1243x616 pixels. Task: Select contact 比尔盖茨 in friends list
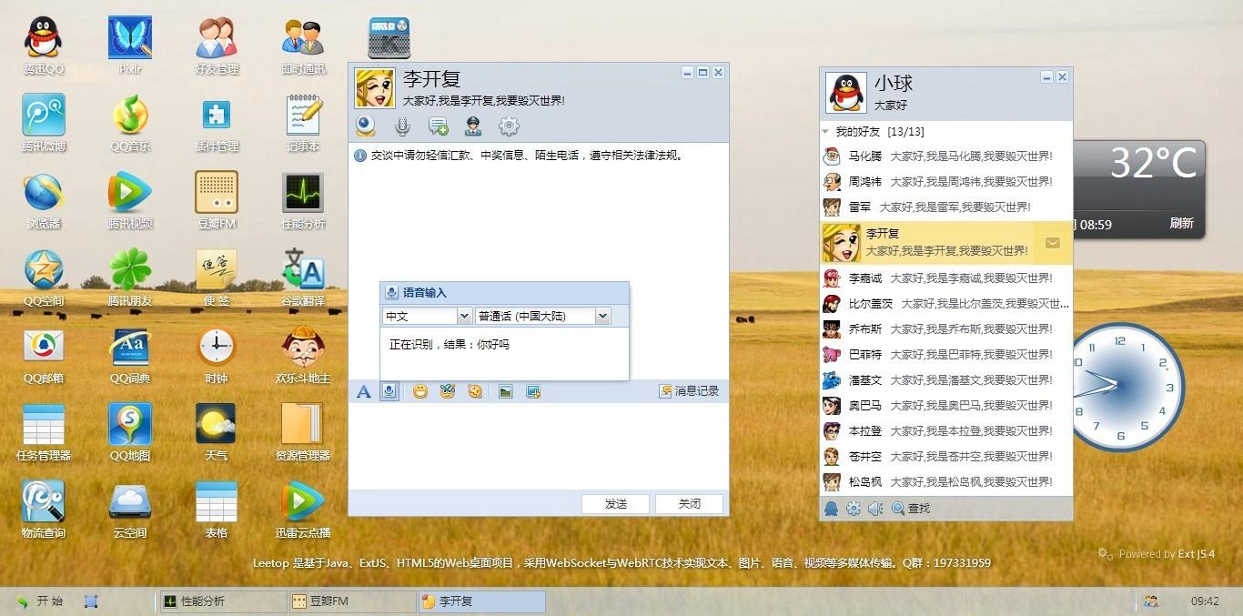click(946, 304)
